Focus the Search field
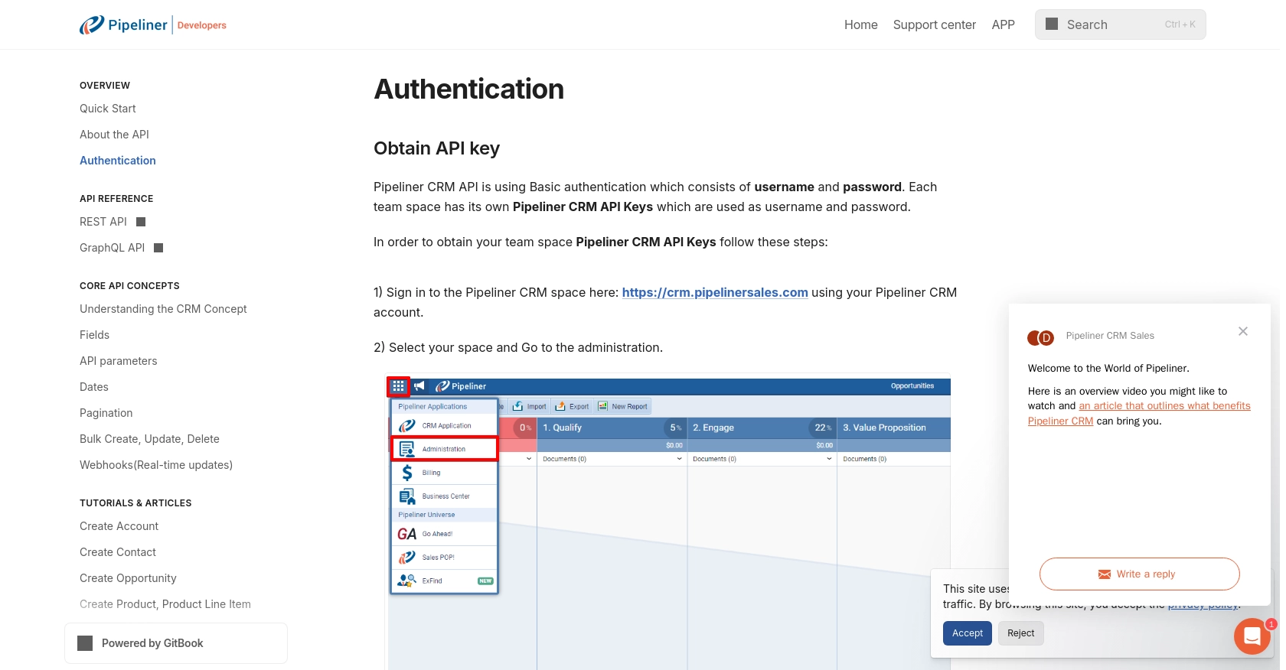The width and height of the screenshot is (1286, 670). (1121, 24)
